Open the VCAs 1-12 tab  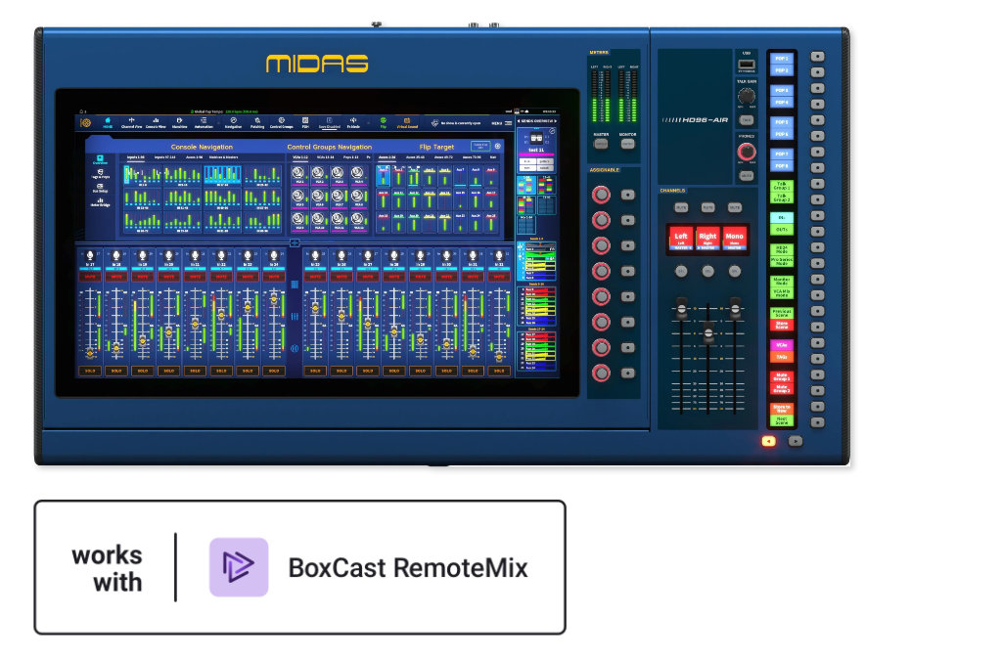299,157
